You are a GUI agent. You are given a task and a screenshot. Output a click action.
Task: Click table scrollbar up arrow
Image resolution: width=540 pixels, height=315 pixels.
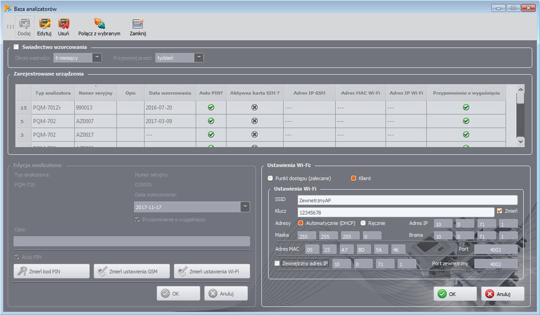[520, 90]
